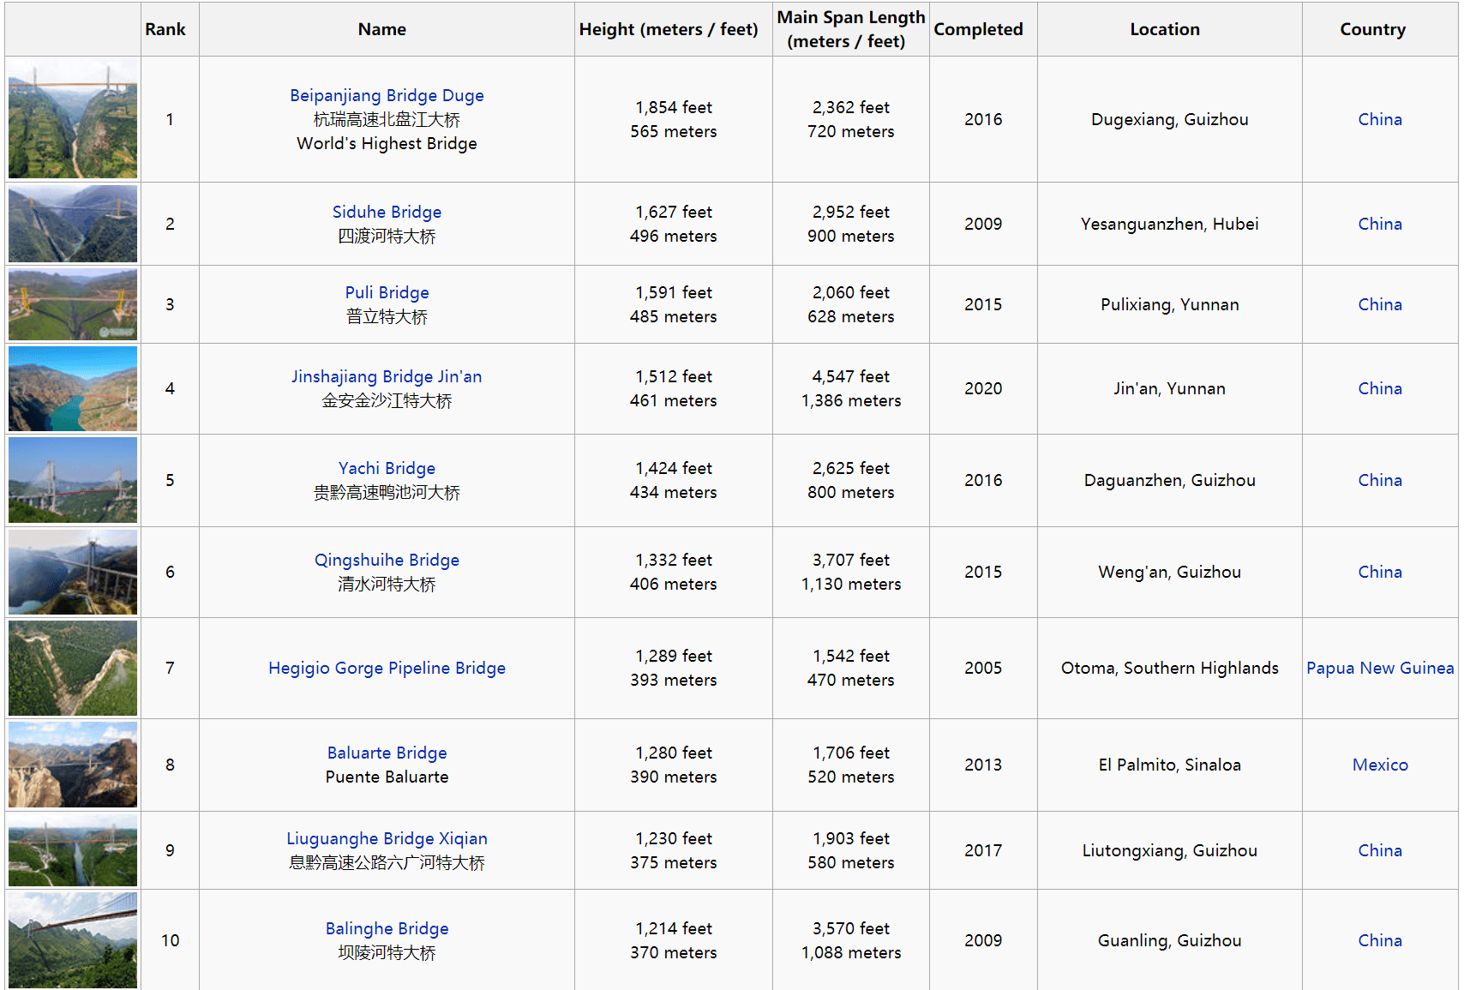The height and width of the screenshot is (990, 1464).
Task: Click the Hegigio Gorge Pipeline thumbnail photo
Action: (73, 668)
